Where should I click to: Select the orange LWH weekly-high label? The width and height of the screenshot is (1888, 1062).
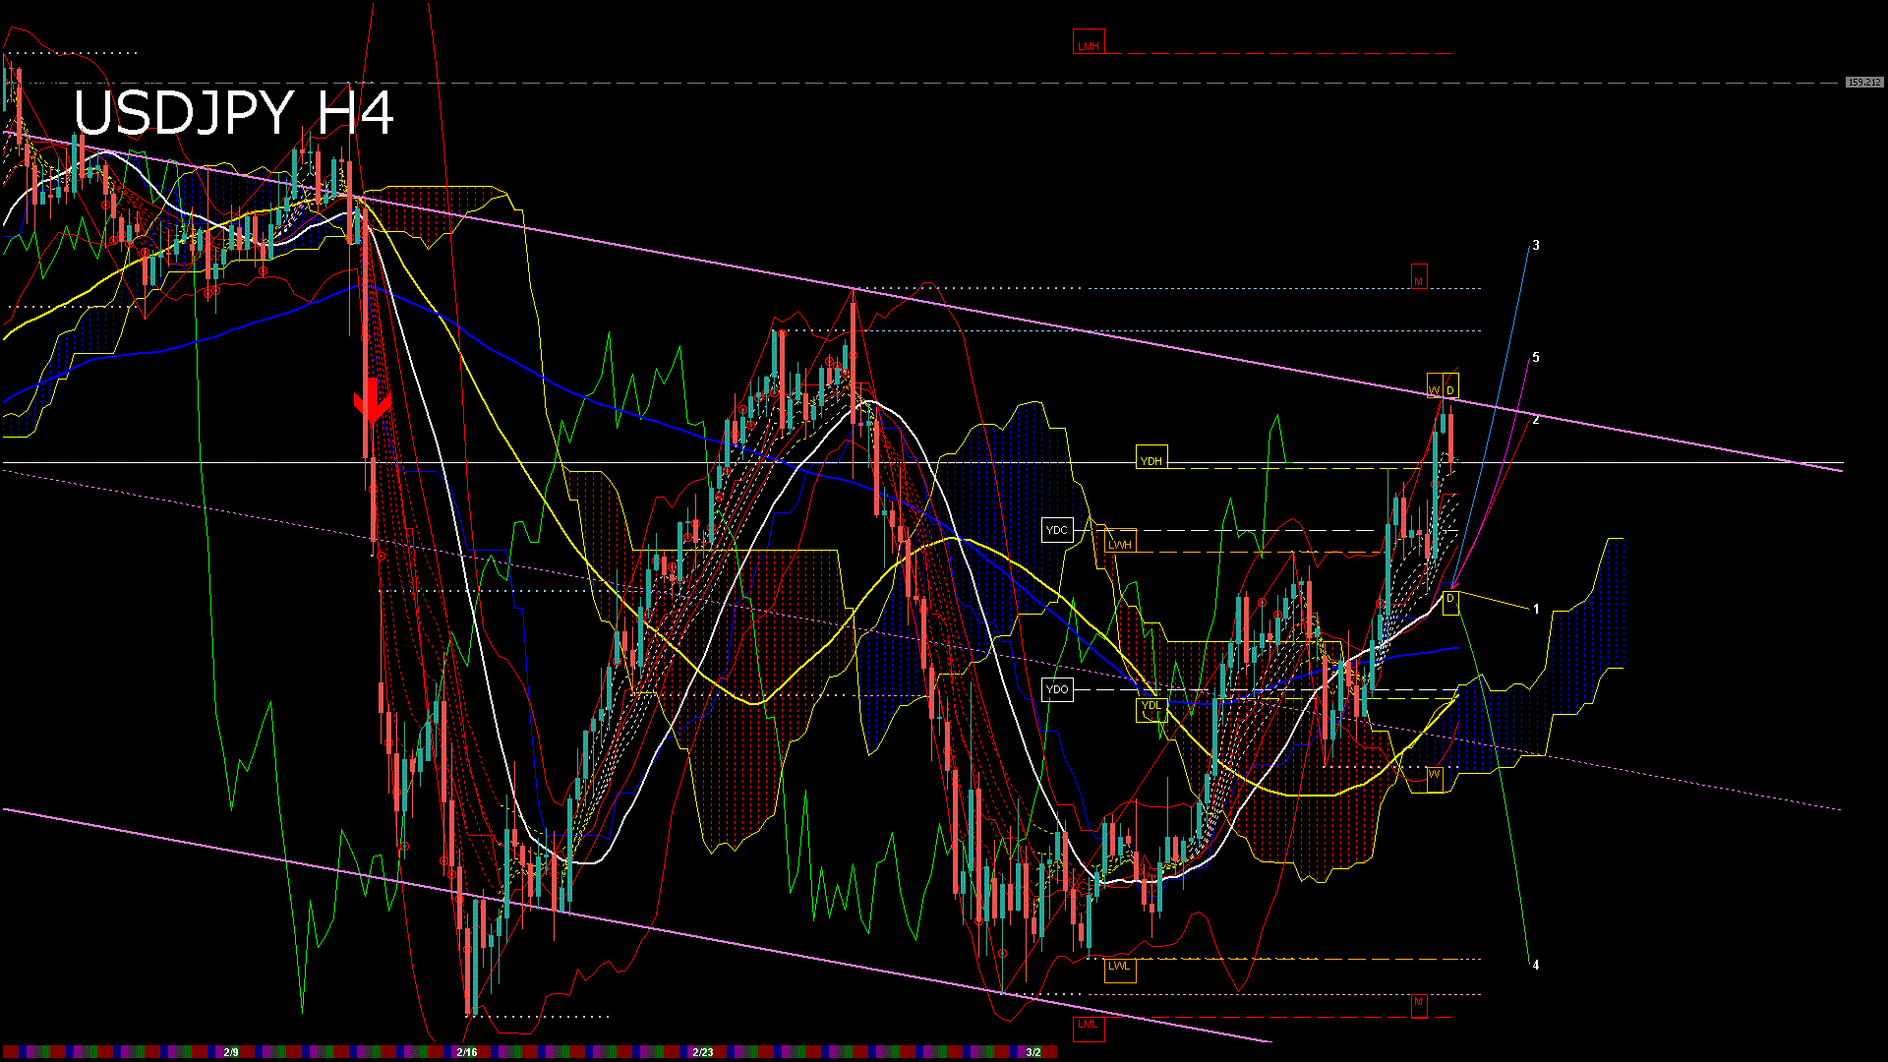[1119, 543]
